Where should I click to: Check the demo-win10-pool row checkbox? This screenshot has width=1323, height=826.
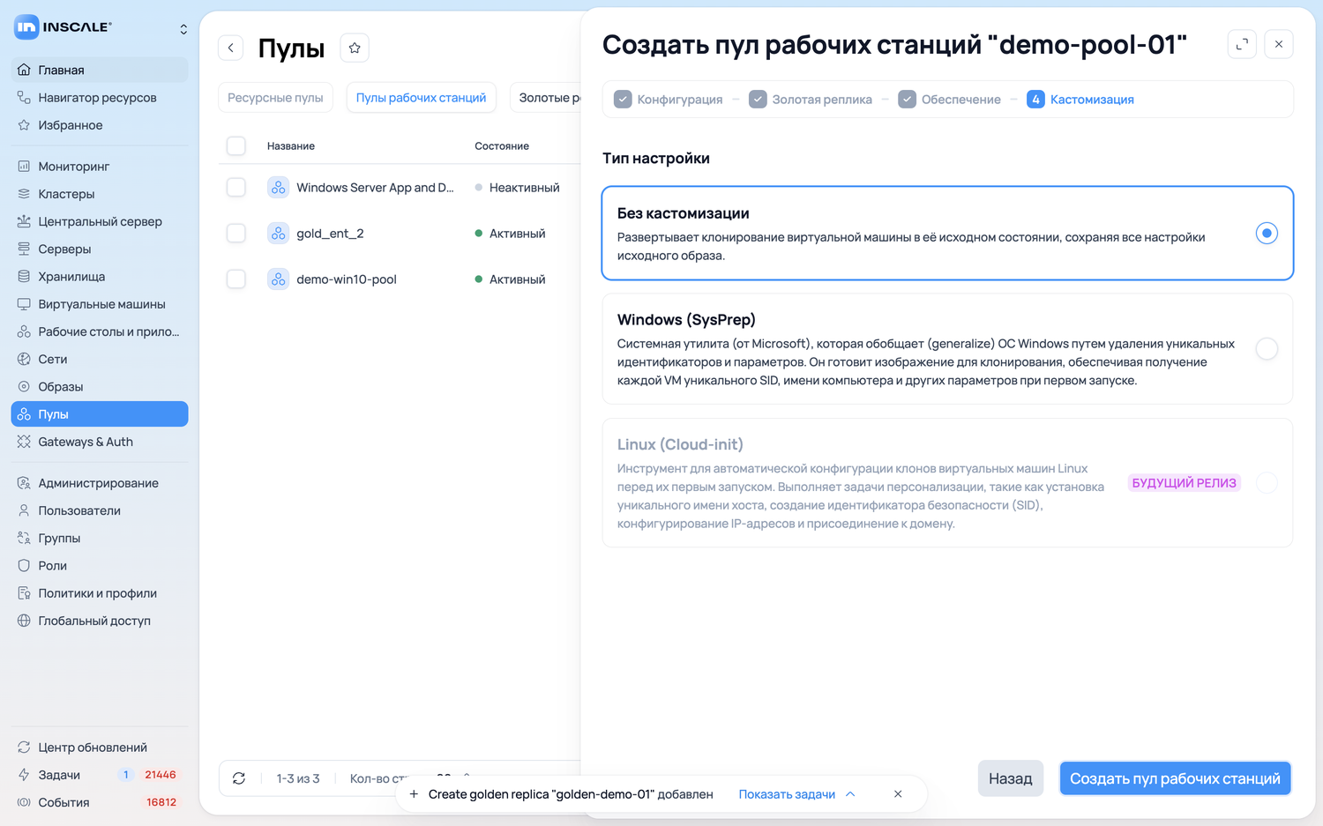point(236,279)
